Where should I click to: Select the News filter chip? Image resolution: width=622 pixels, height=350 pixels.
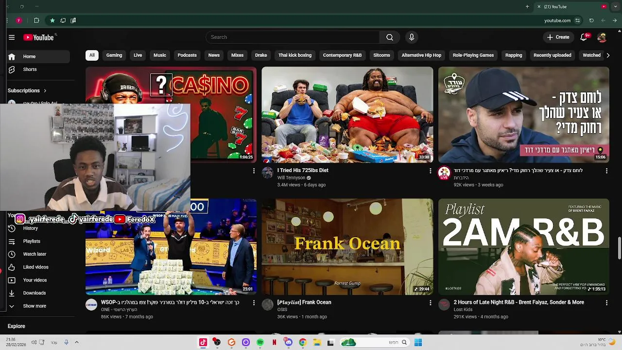click(214, 55)
